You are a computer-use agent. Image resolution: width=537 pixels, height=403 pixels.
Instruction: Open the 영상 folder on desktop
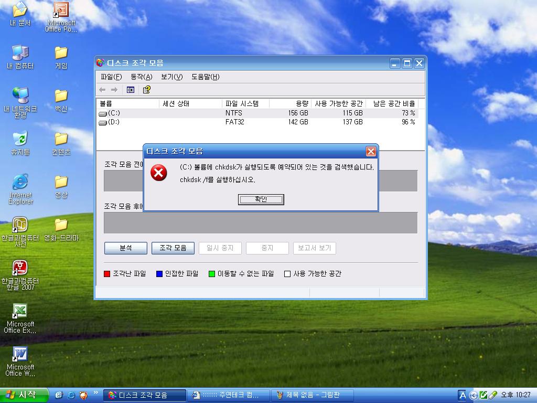tap(61, 187)
